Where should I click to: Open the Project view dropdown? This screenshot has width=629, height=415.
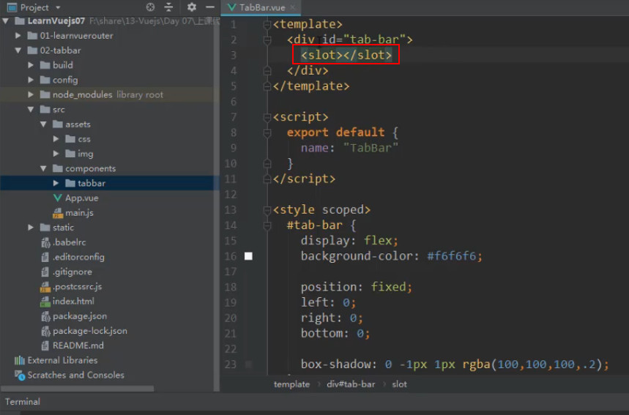pyautogui.click(x=58, y=7)
